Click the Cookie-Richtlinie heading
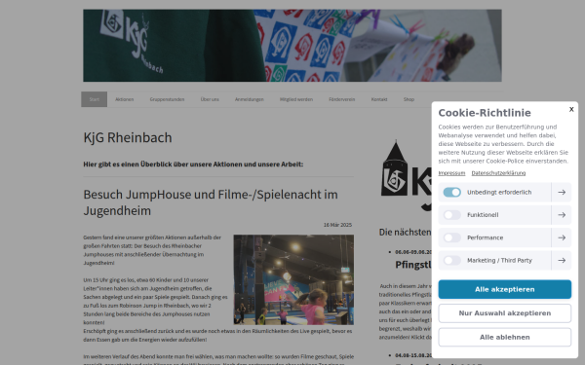 pyautogui.click(x=485, y=113)
